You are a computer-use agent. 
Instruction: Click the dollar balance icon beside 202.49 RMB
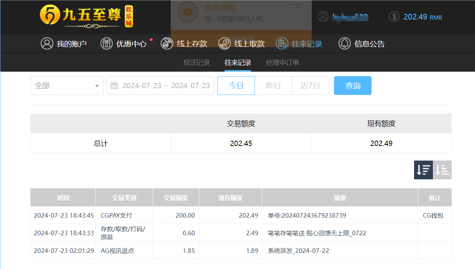tap(394, 17)
